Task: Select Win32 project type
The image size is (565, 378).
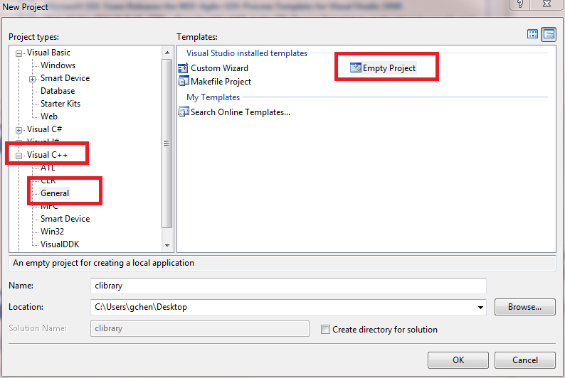Action: pos(52,231)
